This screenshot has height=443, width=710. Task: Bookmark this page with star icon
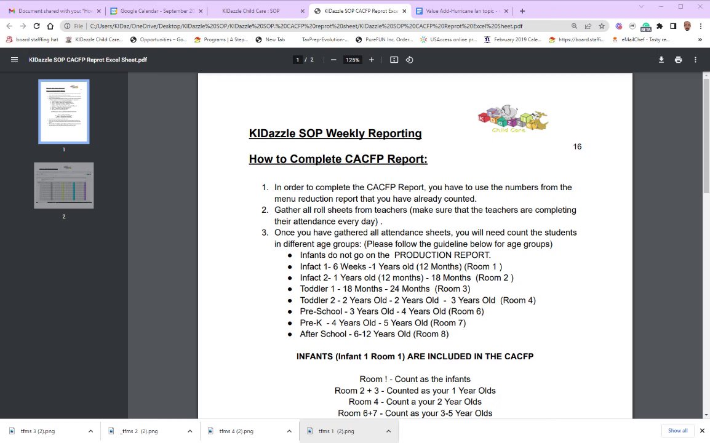click(x=601, y=26)
